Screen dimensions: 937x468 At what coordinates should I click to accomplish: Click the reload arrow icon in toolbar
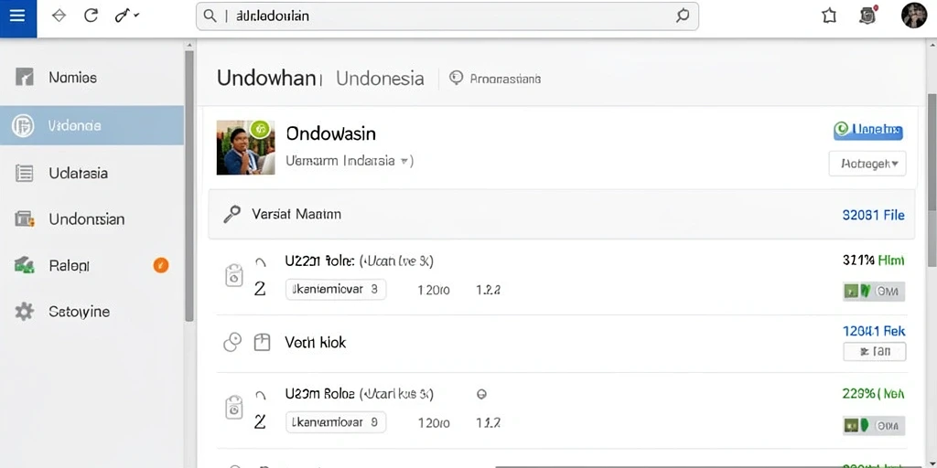tap(91, 16)
